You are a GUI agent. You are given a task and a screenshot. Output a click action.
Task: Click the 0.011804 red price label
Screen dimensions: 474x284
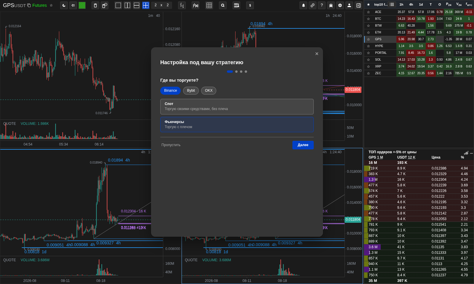(353, 90)
